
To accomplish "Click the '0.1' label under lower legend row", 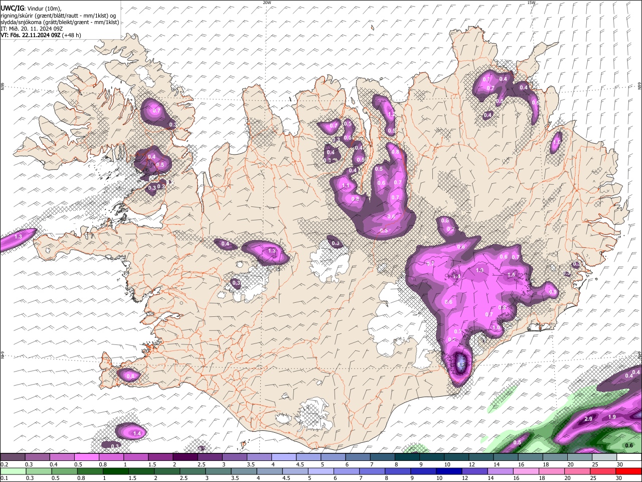I will 4,478.
